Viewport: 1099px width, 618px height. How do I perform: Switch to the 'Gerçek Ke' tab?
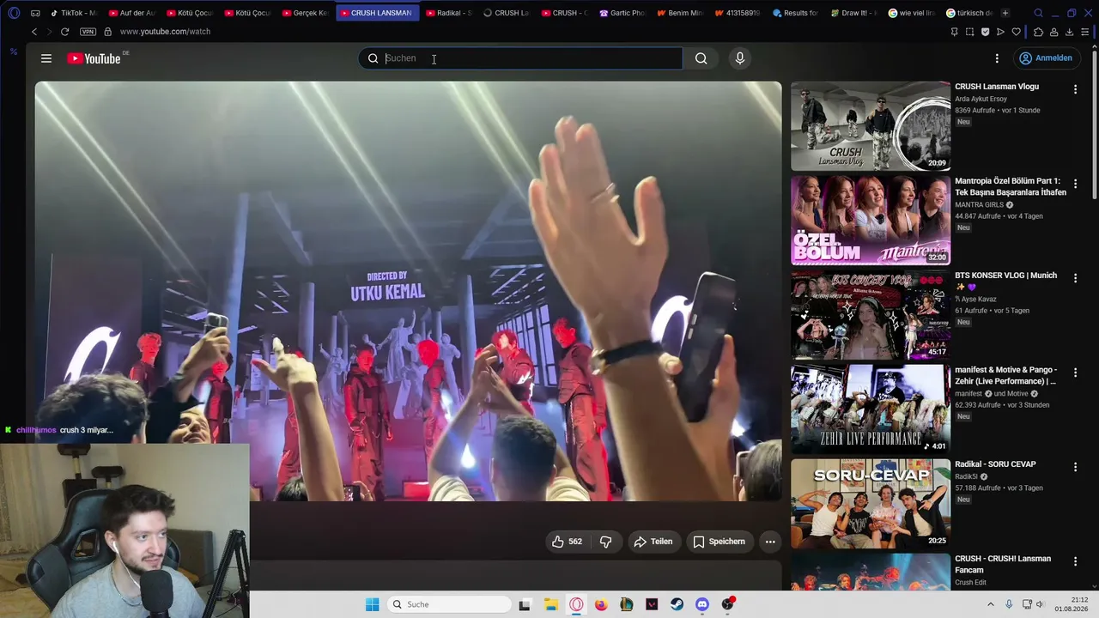(x=305, y=13)
